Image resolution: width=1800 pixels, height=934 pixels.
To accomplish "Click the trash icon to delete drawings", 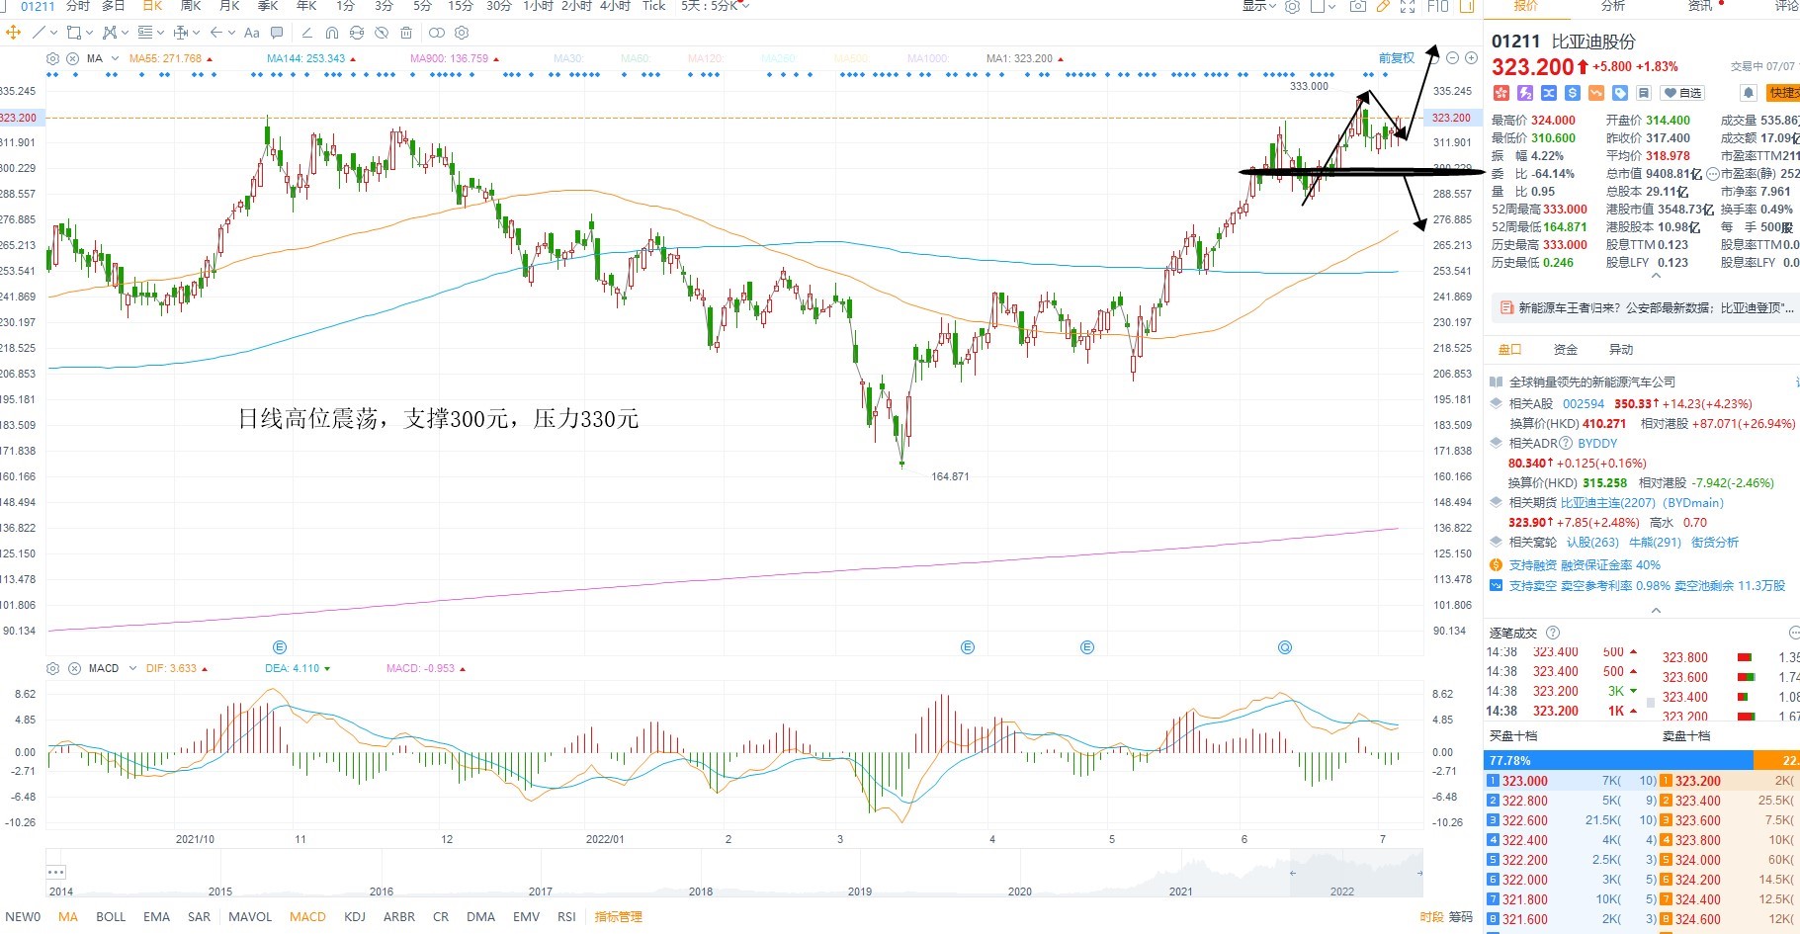I will (x=406, y=33).
